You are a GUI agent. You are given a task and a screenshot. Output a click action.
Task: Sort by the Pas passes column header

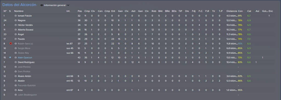pyautogui.click(x=80, y=11)
